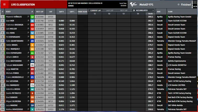
Task: Click the Gap P. column header
Action: pyautogui.click(x=61, y=12)
